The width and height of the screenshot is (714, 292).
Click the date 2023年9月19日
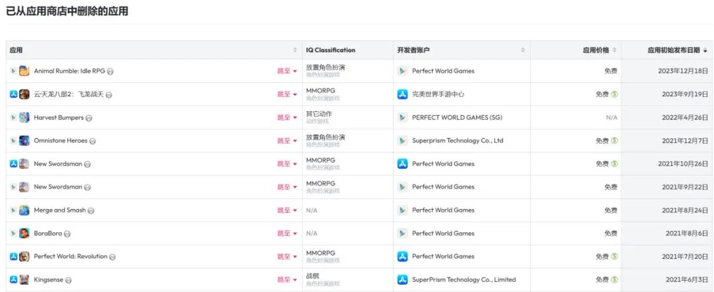click(685, 94)
